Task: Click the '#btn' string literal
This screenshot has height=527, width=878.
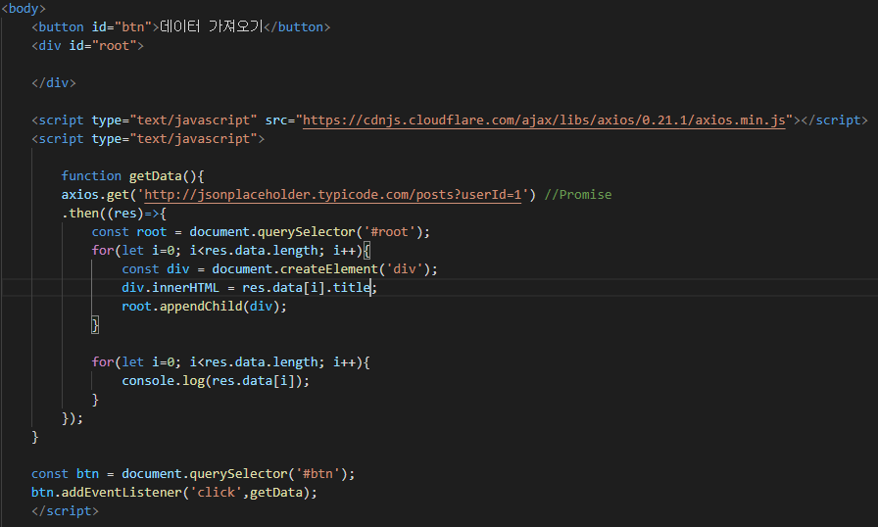Action: [x=317, y=474]
